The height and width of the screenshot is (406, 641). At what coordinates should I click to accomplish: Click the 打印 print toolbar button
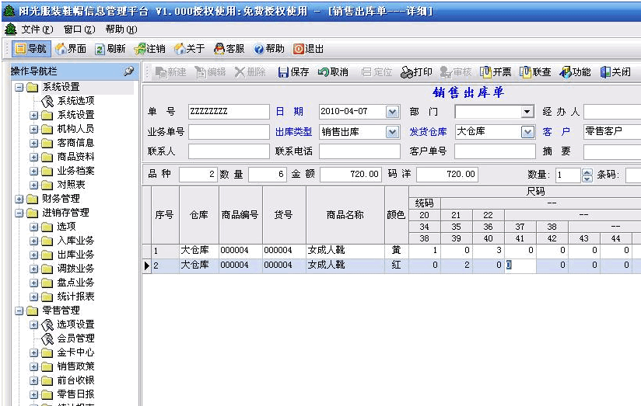(416, 72)
